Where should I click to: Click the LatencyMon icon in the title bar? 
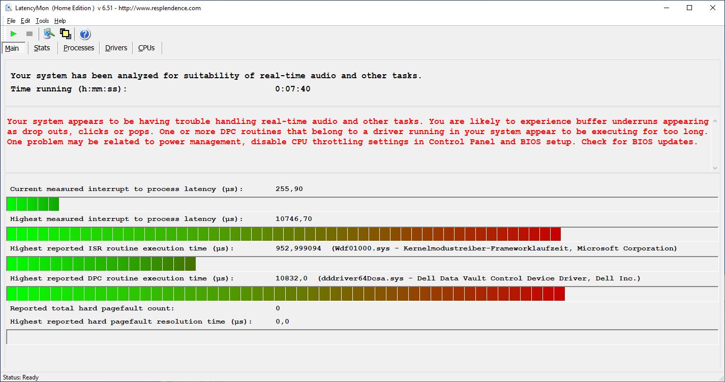click(8, 8)
